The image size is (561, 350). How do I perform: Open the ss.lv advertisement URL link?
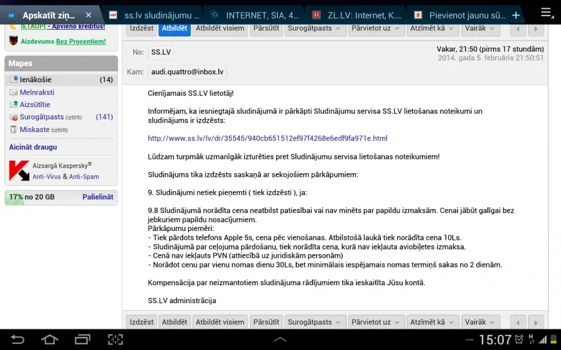pos(267,138)
